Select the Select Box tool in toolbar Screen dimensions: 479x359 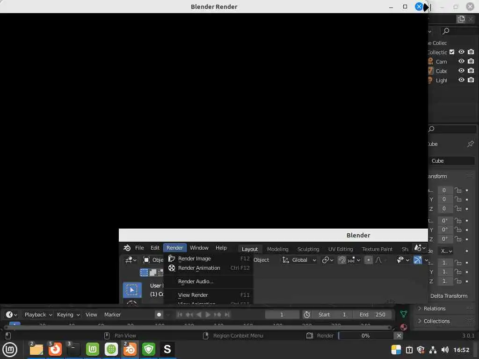point(132,290)
